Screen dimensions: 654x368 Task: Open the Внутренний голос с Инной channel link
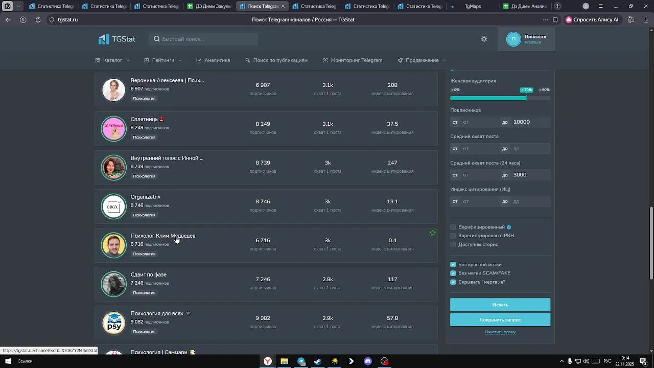click(167, 158)
